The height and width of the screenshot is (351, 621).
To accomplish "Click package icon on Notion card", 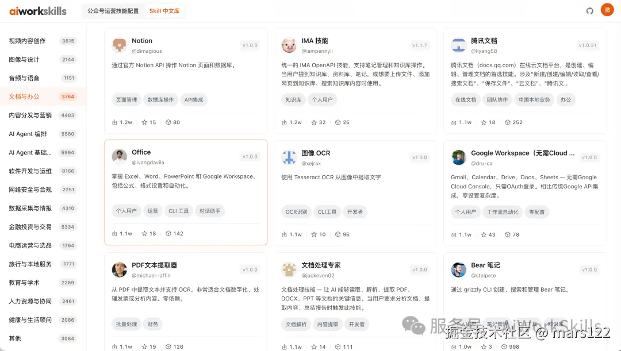I will [168, 122].
